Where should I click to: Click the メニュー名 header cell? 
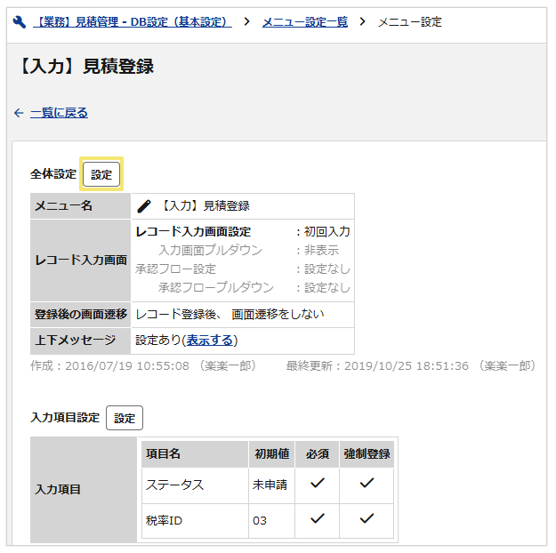(80, 206)
